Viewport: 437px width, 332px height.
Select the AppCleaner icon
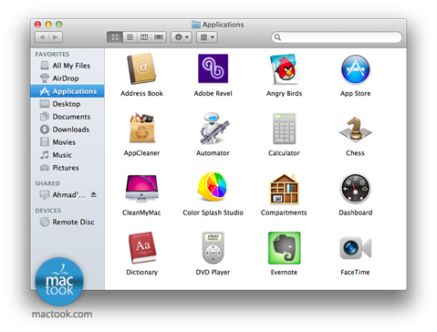(142, 128)
